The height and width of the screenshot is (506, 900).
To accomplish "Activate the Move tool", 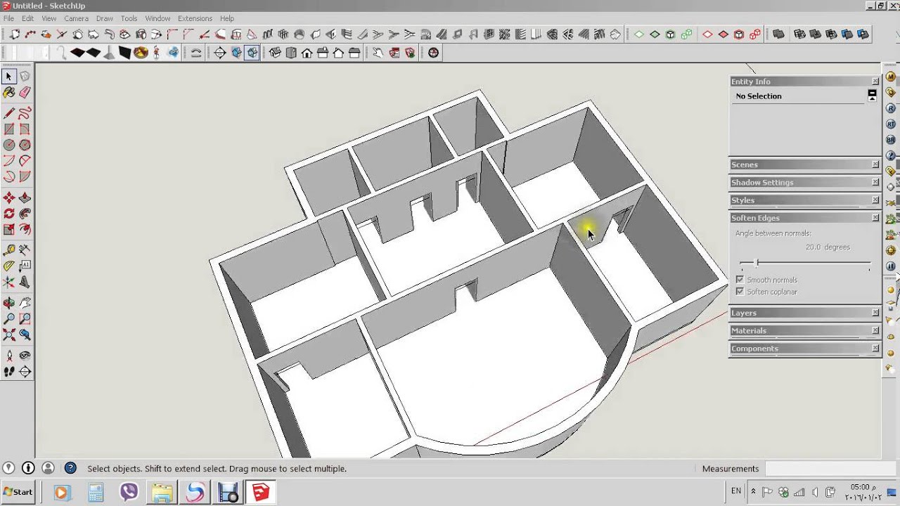I will (x=9, y=197).
